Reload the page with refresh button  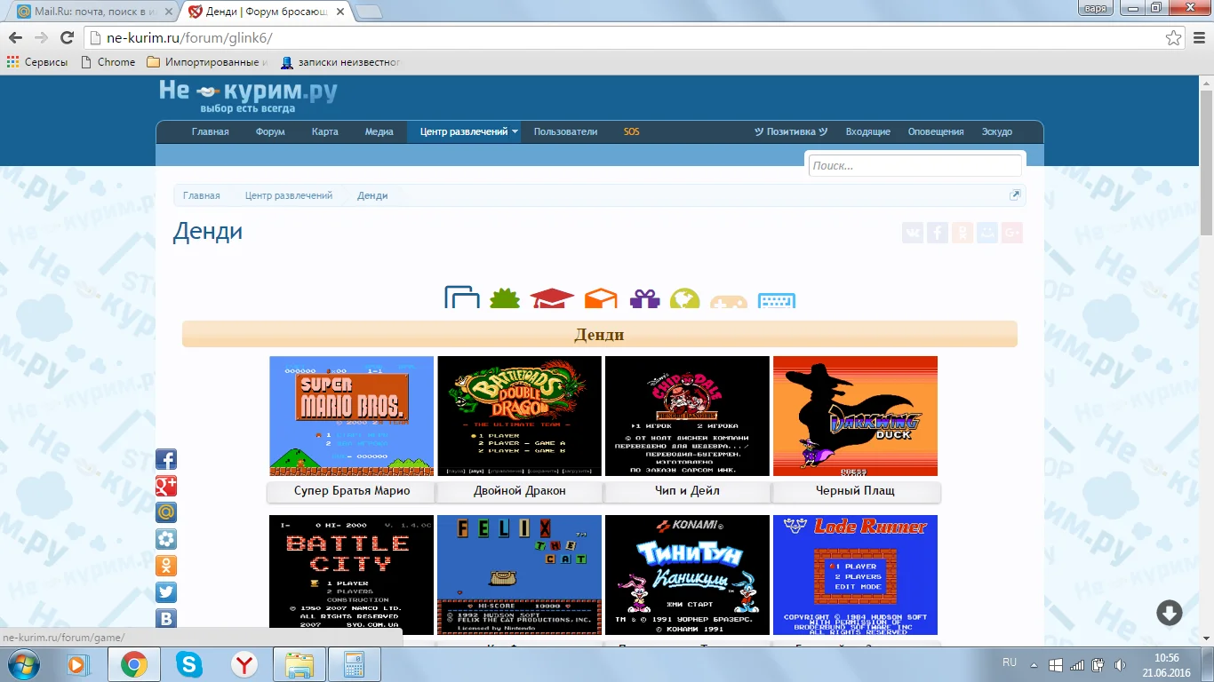(67, 38)
